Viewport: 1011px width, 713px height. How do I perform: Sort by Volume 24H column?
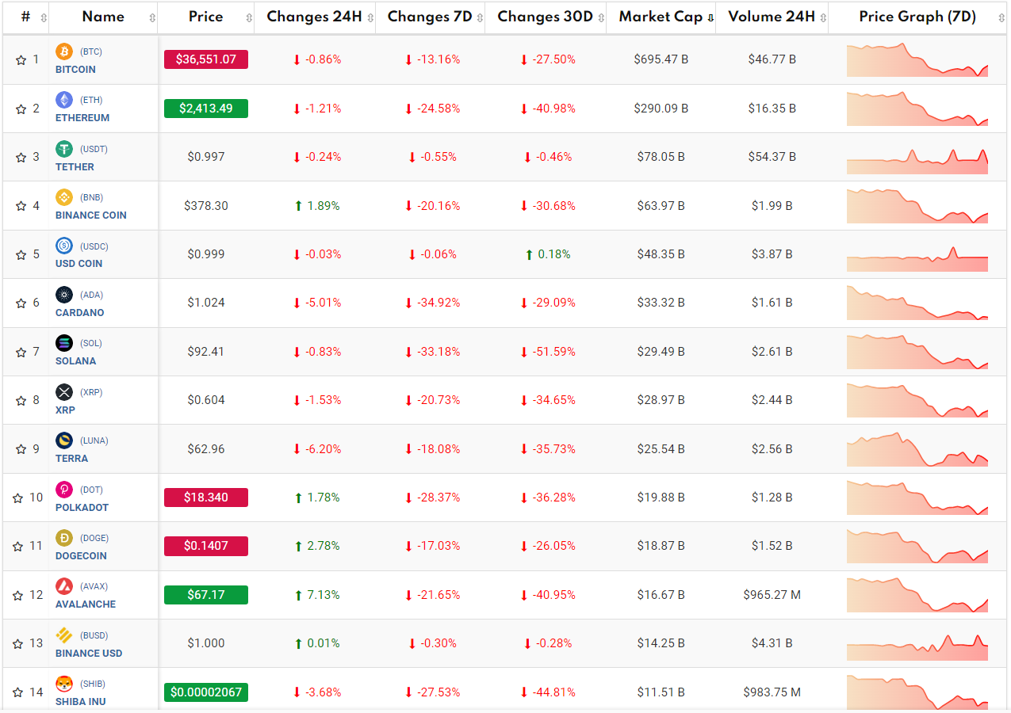tap(772, 17)
